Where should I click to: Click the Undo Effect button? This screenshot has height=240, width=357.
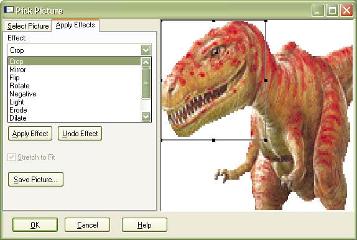click(x=80, y=134)
